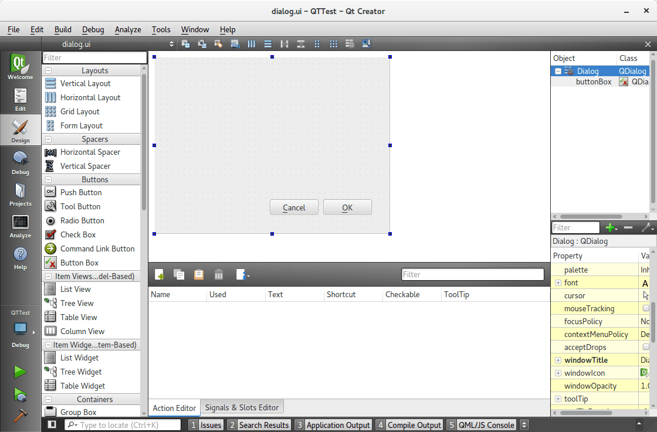Open output pane selector arrows
This screenshot has height=432, width=657.
524,425
